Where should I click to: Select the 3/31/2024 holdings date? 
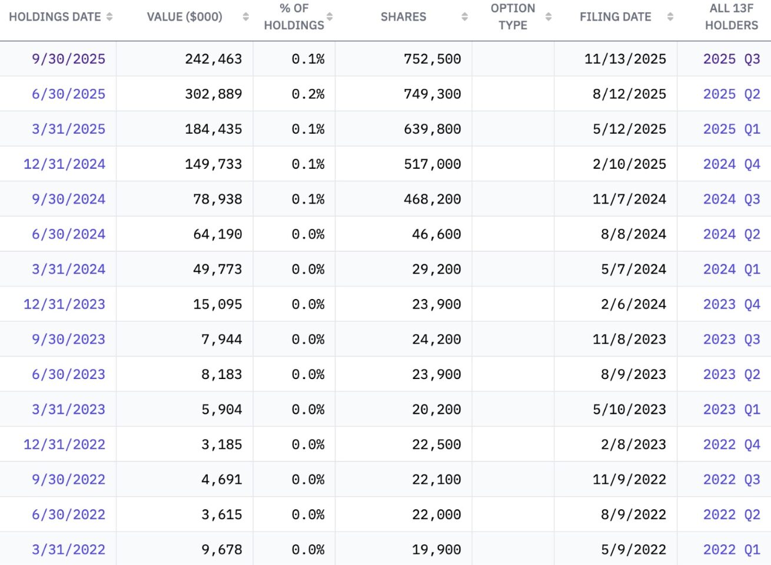(x=68, y=270)
